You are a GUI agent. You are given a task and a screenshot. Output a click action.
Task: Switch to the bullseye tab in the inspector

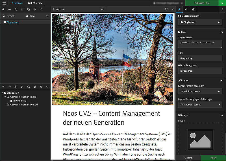pos(194,10)
